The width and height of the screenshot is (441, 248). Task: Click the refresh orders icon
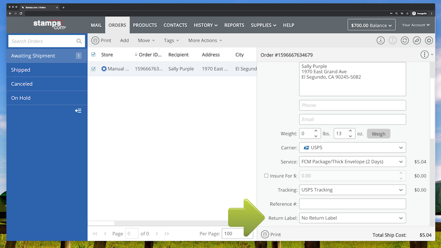point(404,41)
